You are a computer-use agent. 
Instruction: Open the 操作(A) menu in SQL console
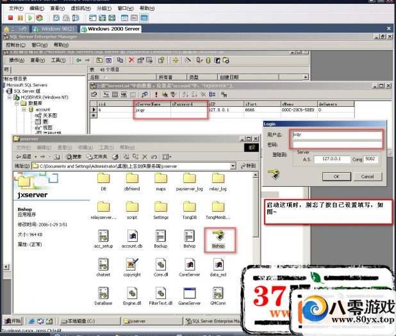pos(17,60)
